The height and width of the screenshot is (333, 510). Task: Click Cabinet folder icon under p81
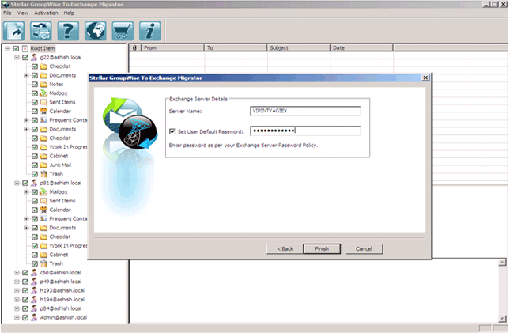[x=43, y=255]
